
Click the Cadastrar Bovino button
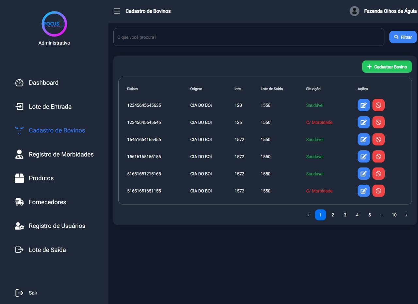pos(387,67)
